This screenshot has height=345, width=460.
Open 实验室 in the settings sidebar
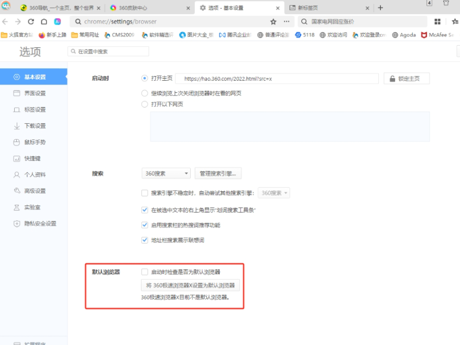point(33,207)
